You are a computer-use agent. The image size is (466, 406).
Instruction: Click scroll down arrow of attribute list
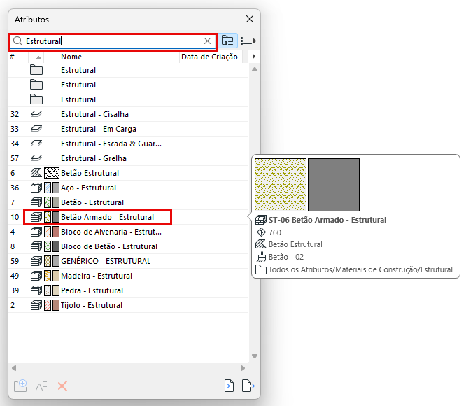coord(255,356)
